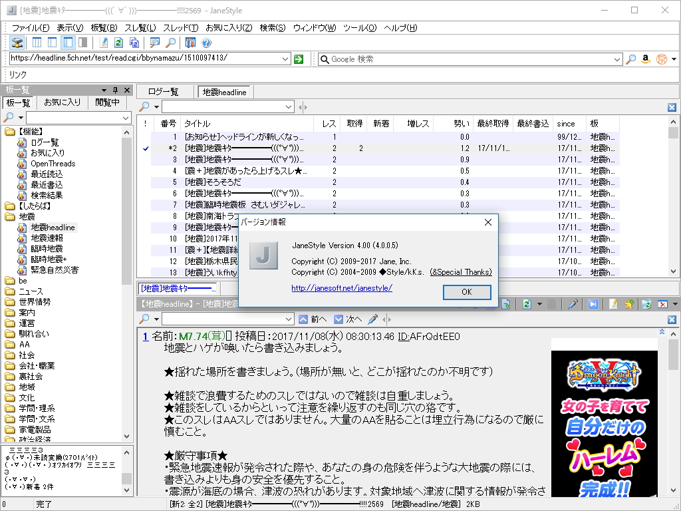
Task: Select the three-pane layout icon
Action: click(35, 42)
